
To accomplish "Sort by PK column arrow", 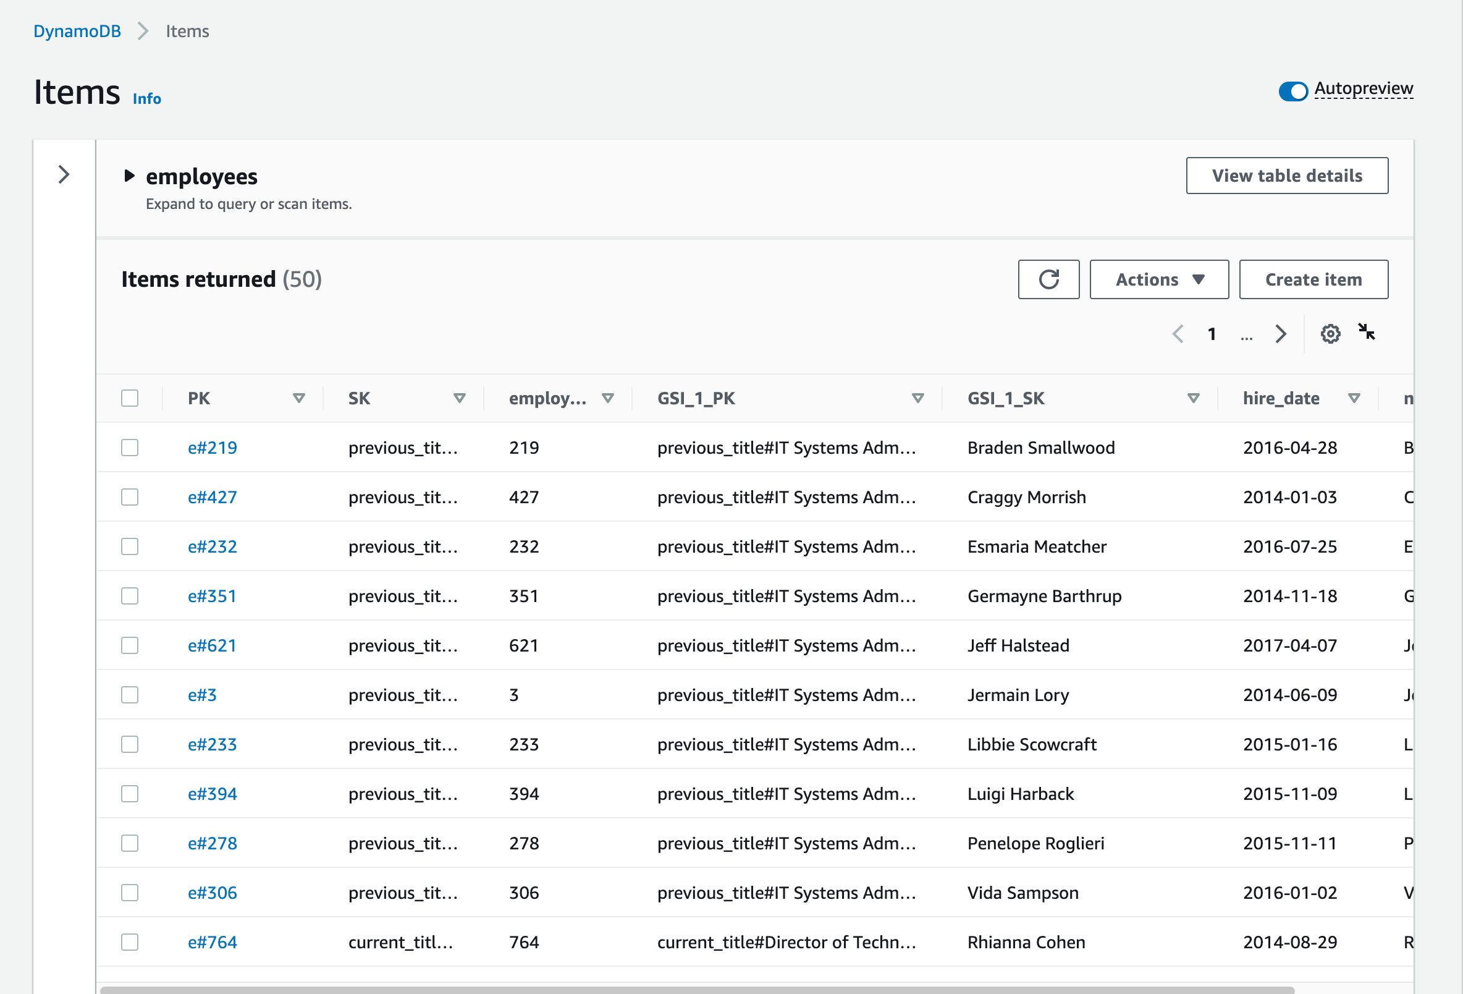I will pyautogui.click(x=299, y=398).
